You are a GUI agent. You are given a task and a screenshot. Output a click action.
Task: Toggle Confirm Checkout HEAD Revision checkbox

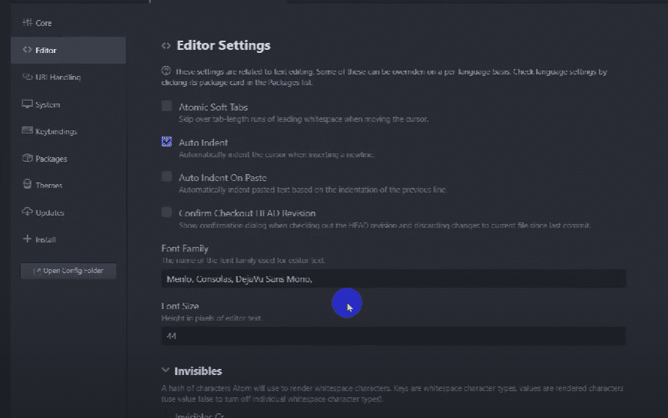167,212
